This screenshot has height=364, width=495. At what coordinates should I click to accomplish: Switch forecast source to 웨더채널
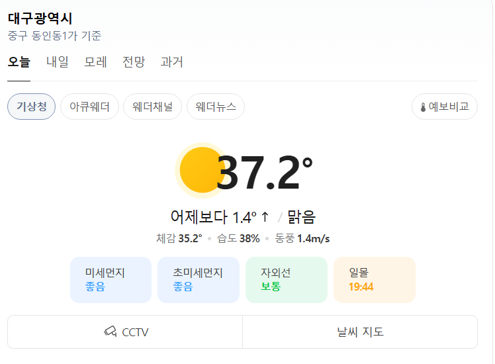(x=152, y=107)
